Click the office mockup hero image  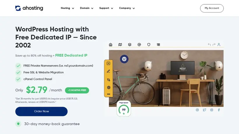[x=166, y=78]
